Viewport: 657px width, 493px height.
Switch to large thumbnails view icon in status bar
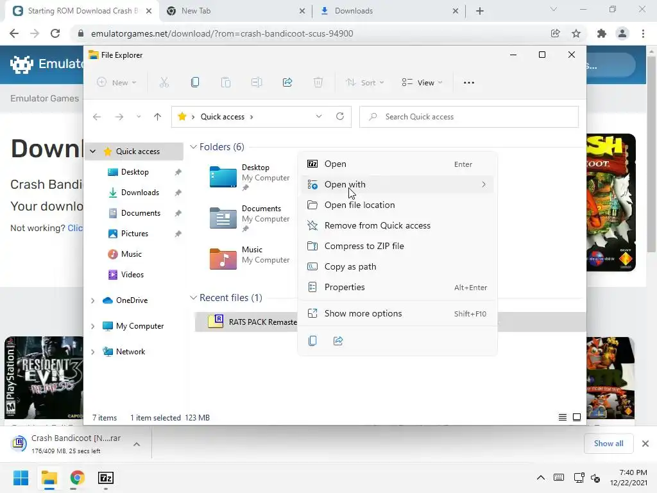click(577, 417)
